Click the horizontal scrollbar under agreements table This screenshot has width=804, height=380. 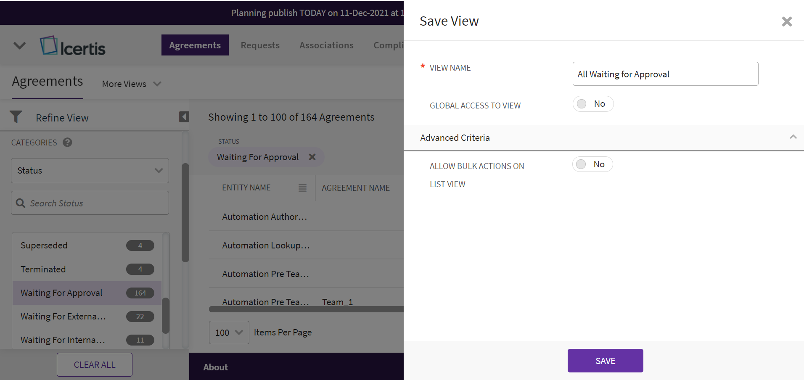point(306,309)
